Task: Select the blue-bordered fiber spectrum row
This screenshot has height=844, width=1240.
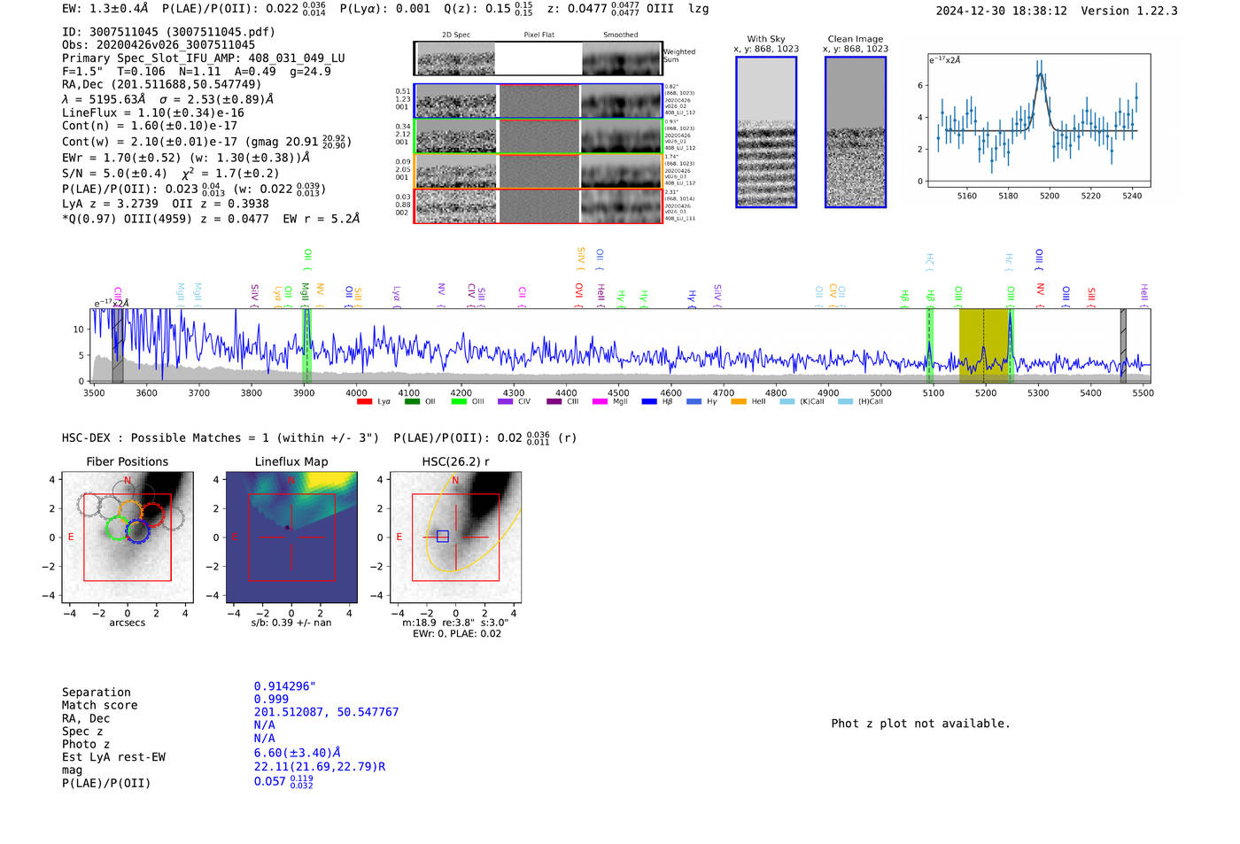Action: coord(539,101)
